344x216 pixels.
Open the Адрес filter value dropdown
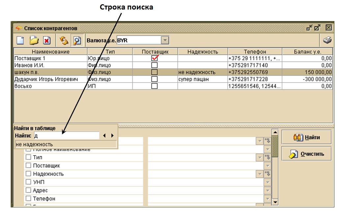267,190
